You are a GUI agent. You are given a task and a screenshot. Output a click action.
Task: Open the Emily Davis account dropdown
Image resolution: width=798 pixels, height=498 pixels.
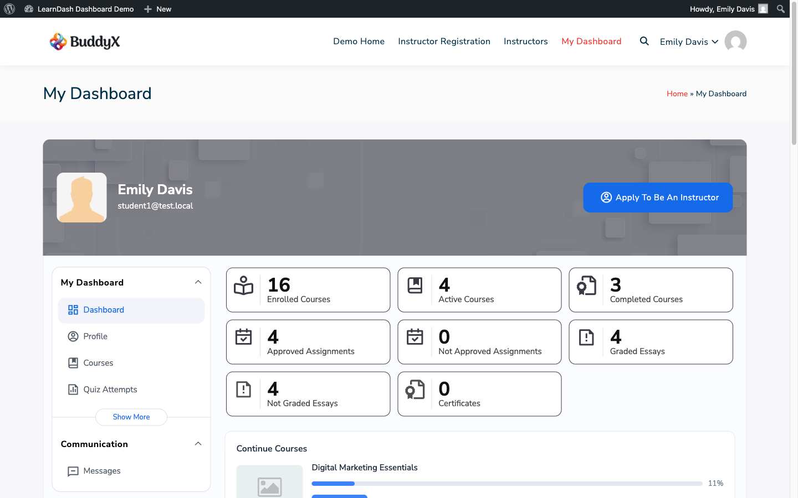689,41
